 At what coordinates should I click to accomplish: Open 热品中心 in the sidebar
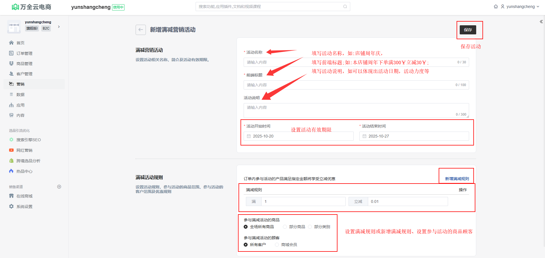point(24,171)
